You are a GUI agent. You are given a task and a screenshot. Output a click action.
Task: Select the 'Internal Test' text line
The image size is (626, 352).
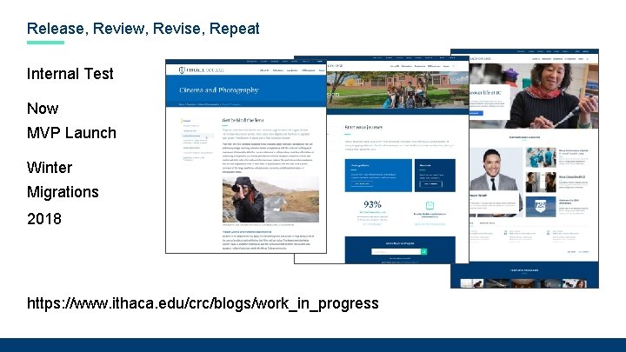point(70,74)
